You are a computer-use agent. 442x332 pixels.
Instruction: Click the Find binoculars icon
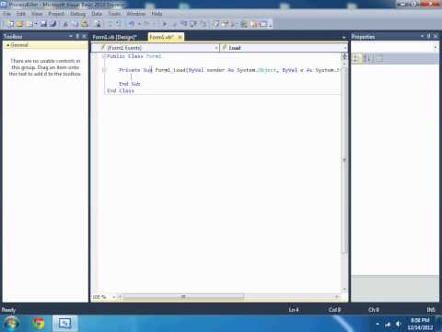click(x=98, y=24)
